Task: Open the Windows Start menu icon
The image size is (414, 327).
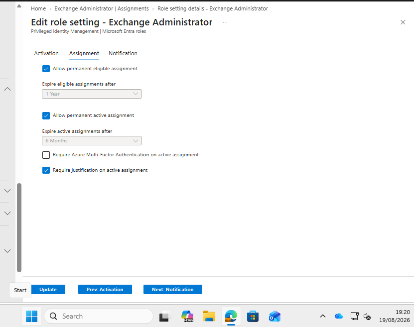Action: pos(32,316)
